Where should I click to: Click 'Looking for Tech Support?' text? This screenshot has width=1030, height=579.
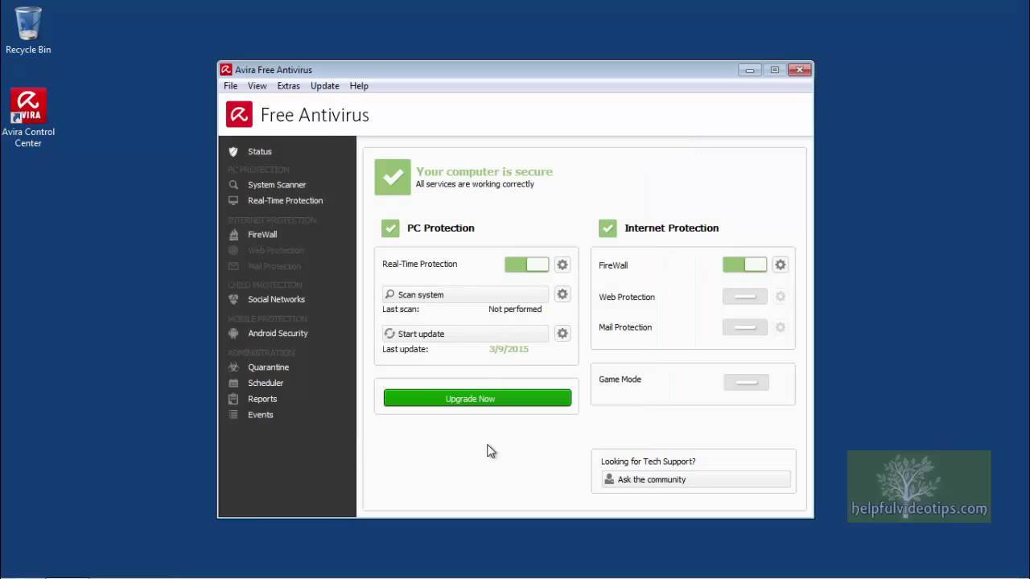click(x=648, y=462)
